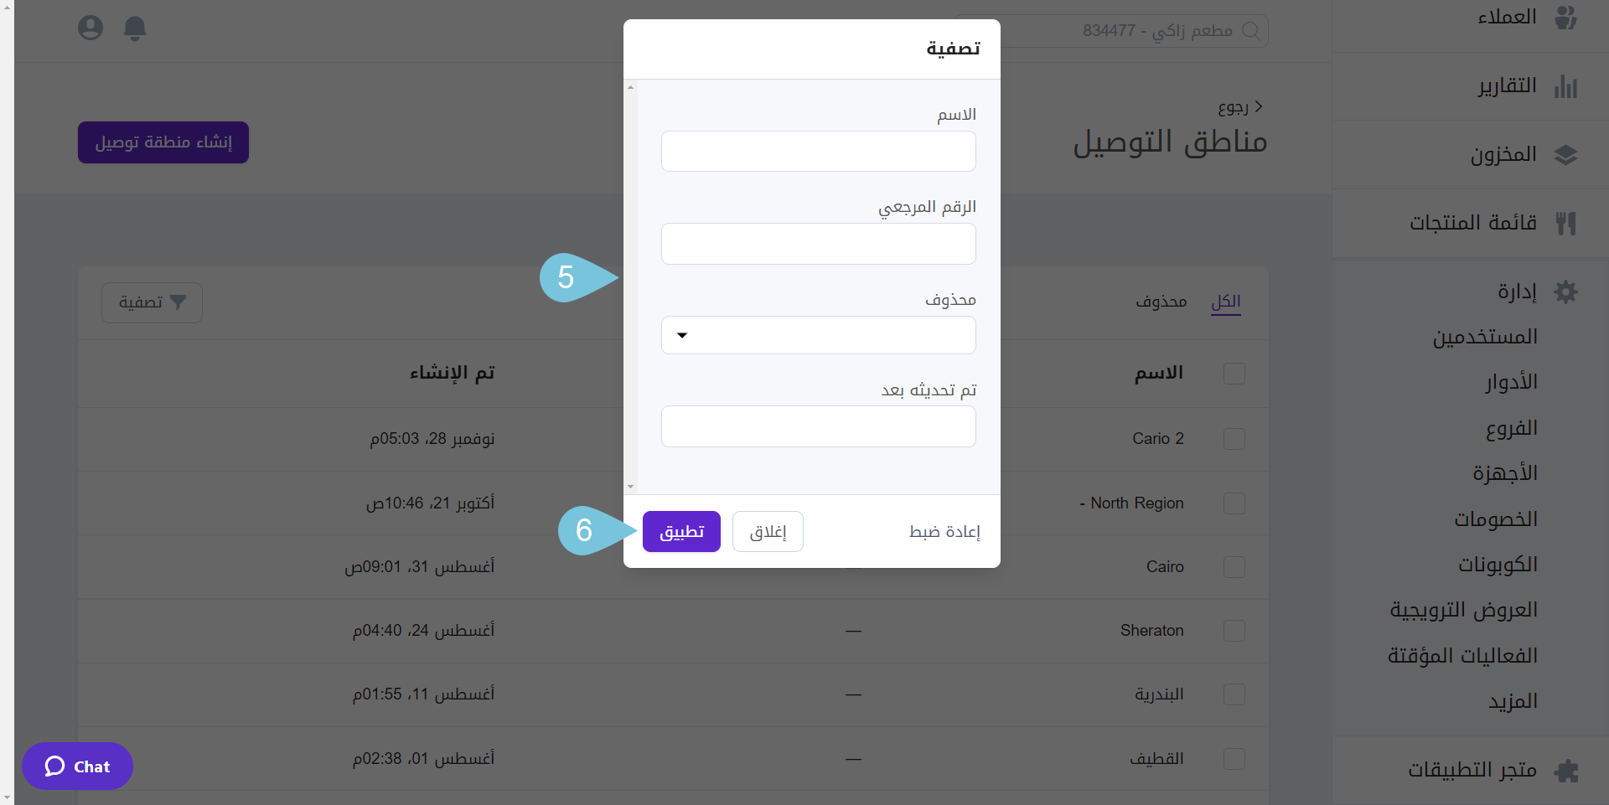Open the Deleted (محذوف) dropdown in filter dialog
The width and height of the screenshot is (1609, 805).
click(818, 335)
